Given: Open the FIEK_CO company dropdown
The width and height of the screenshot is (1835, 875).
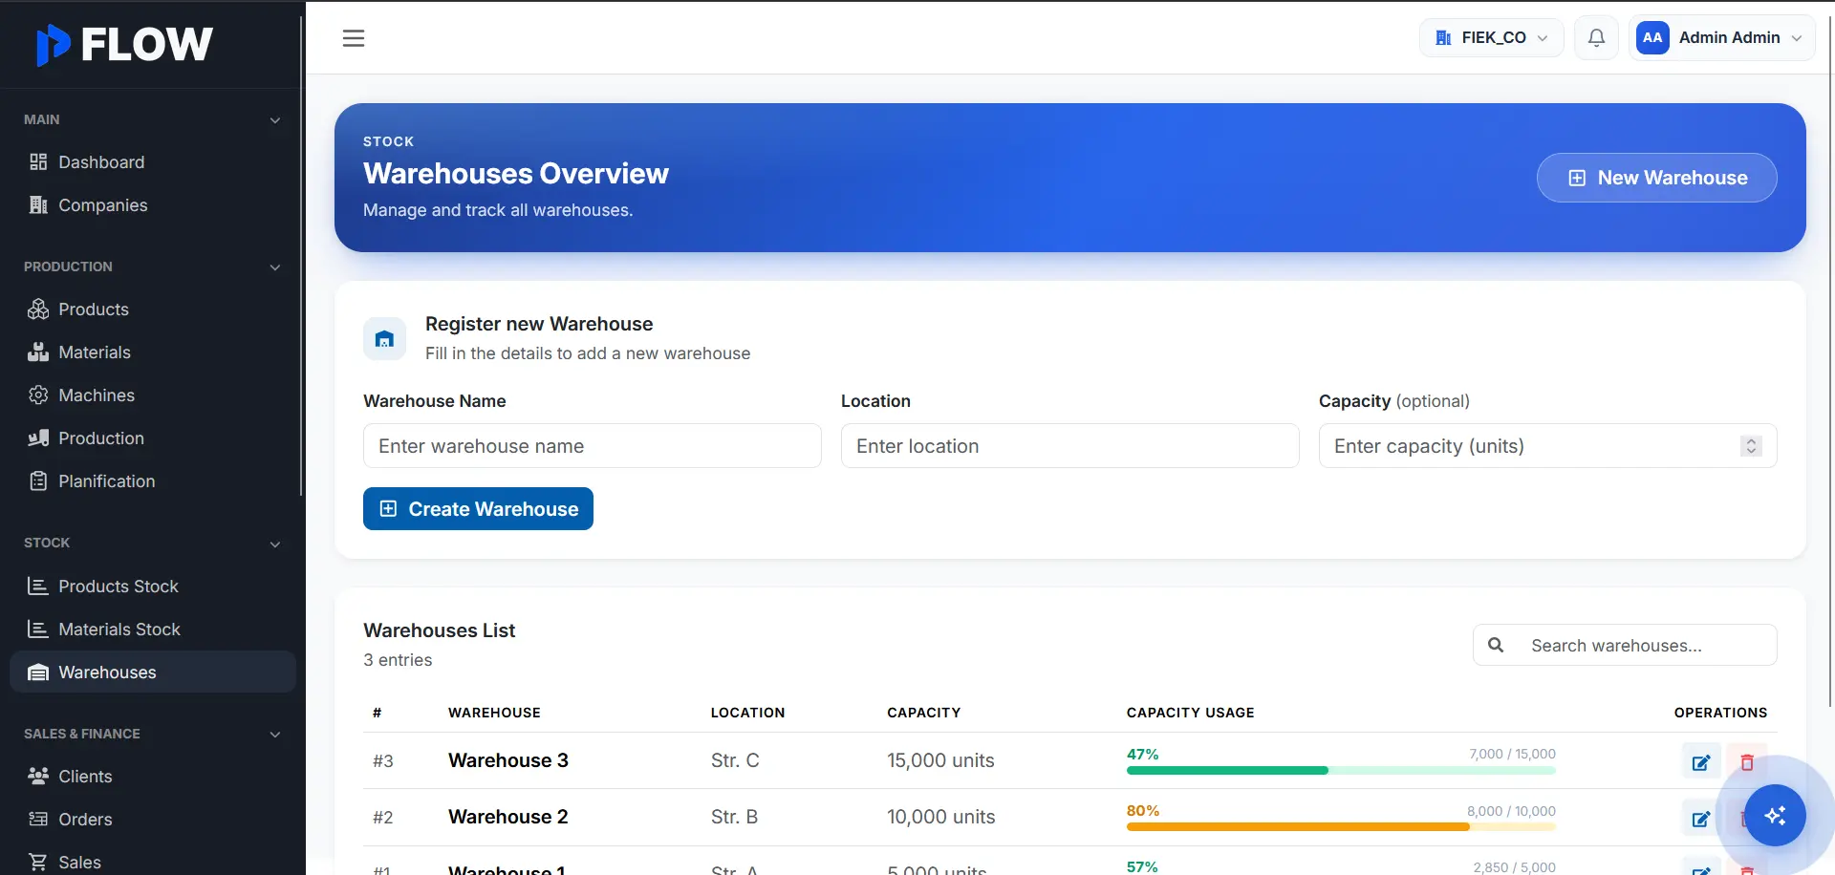Looking at the screenshot, I should [1491, 38].
